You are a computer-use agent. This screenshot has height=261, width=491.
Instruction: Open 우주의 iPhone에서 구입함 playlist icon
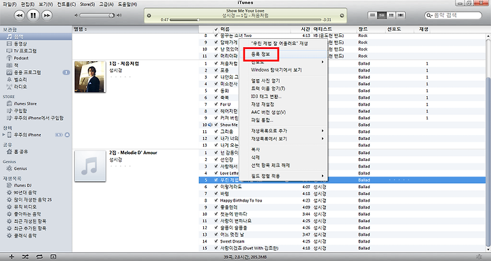(x=10, y=118)
